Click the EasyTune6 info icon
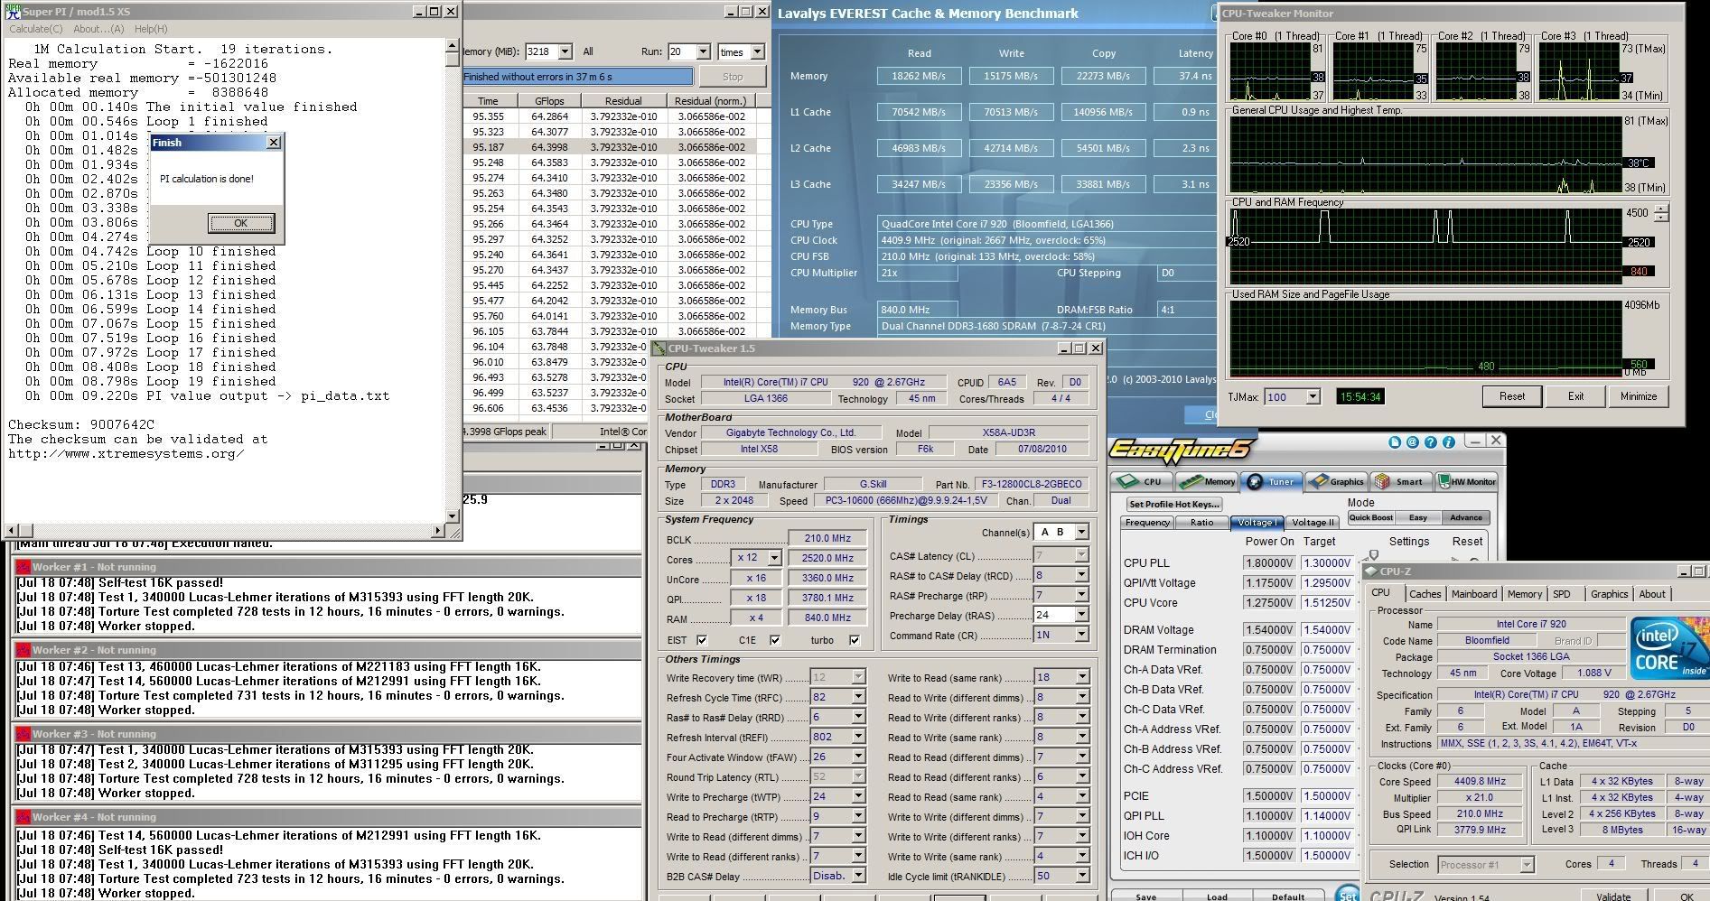 click(x=1449, y=442)
